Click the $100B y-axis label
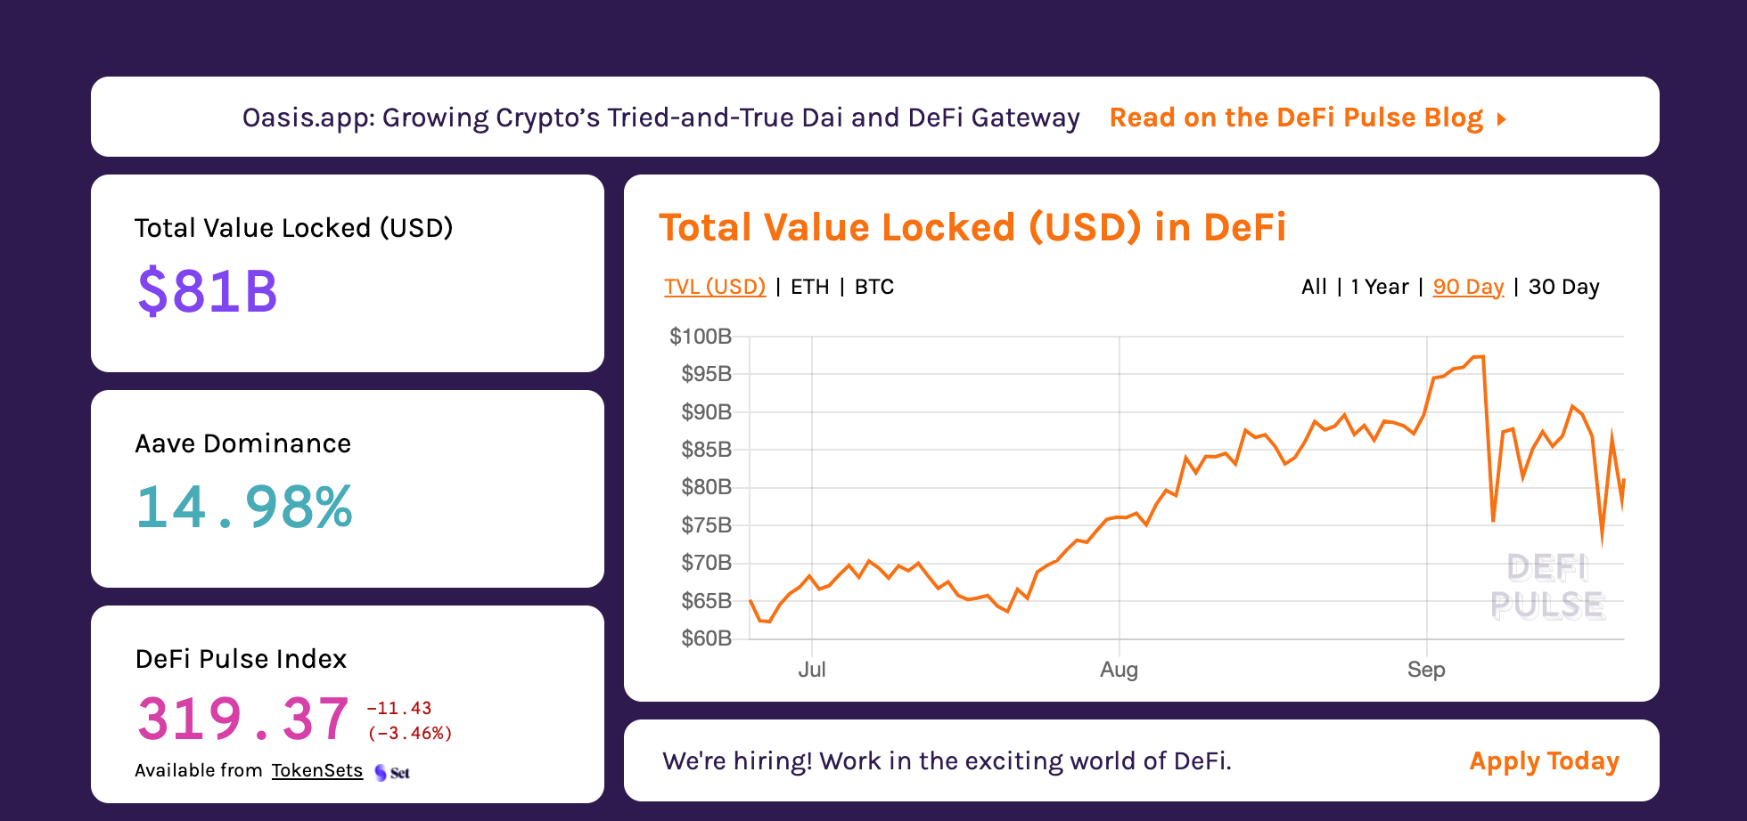Viewport: 1747px width, 821px height. click(x=701, y=337)
